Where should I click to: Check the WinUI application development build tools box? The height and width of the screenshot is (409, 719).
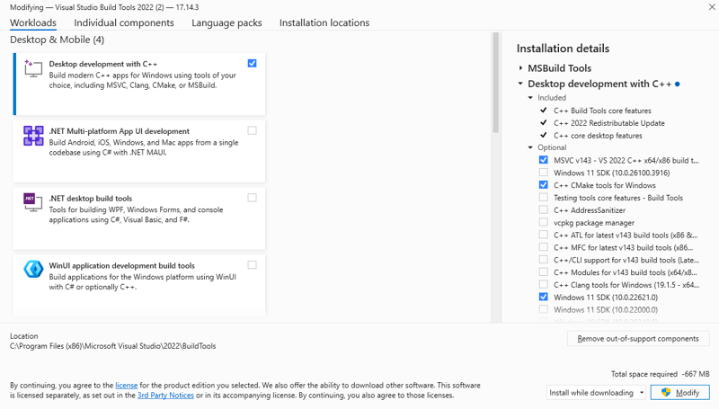(252, 265)
